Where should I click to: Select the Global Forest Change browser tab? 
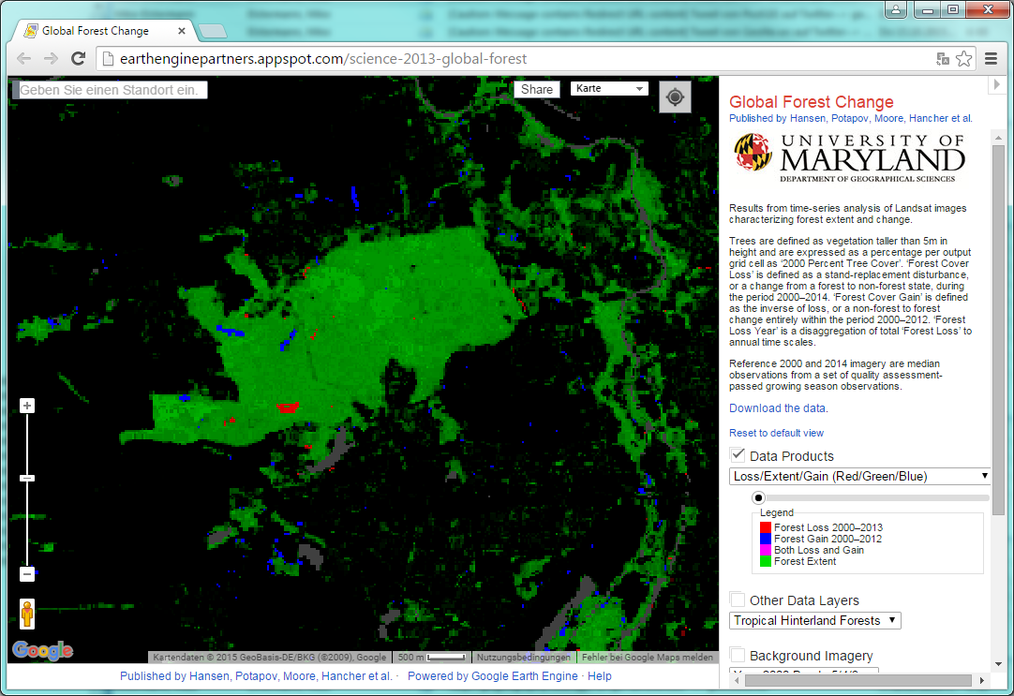point(103,31)
